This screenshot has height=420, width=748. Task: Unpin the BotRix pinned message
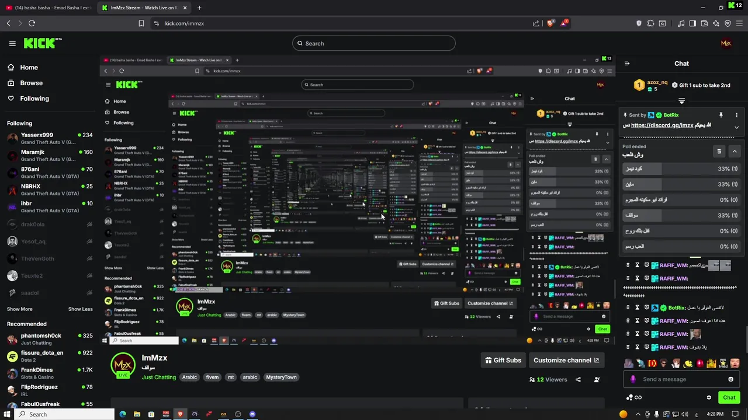(721, 115)
